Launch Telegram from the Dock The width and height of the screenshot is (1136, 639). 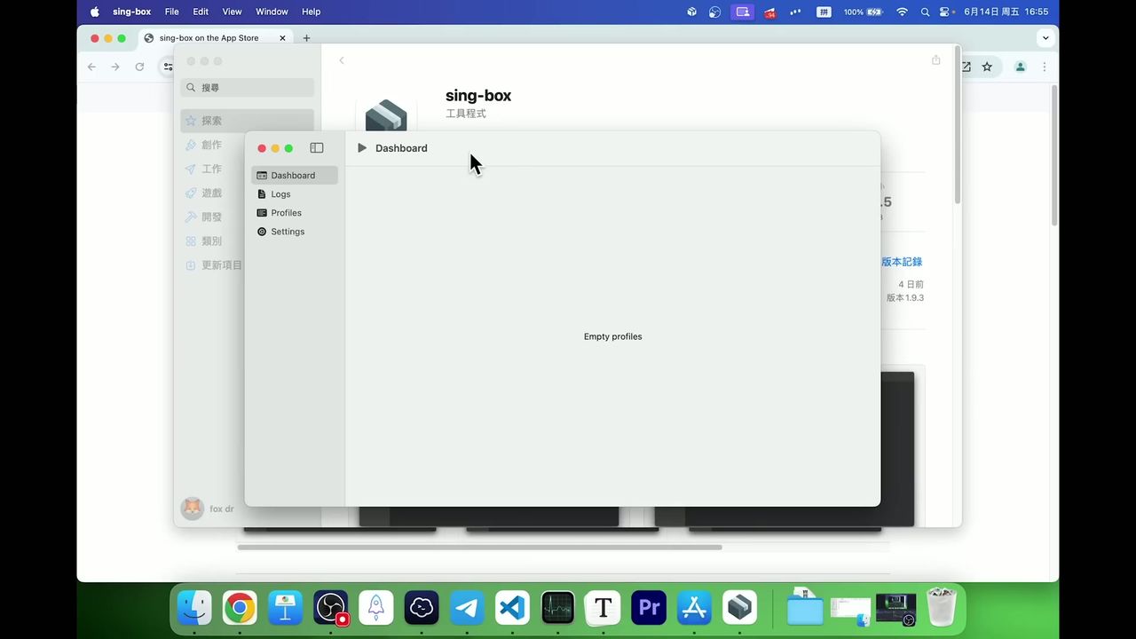tap(466, 608)
